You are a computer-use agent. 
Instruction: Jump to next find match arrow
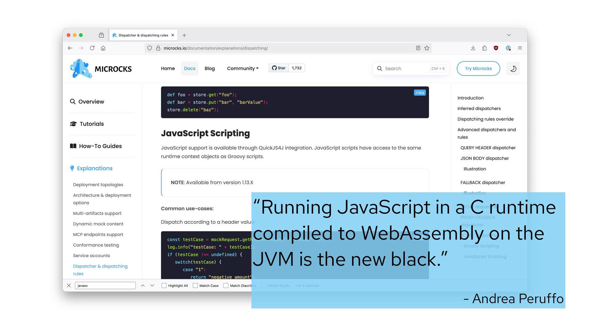pos(152,286)
